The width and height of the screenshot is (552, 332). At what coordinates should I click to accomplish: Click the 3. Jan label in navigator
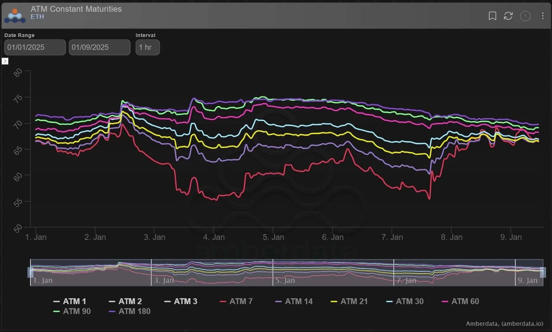pos(164,280)
